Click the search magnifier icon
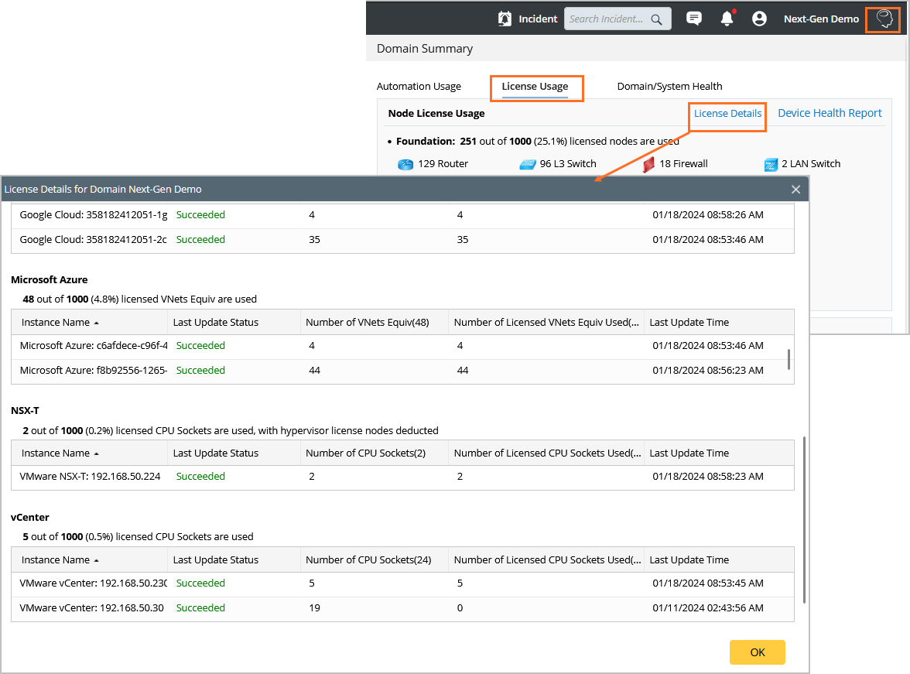The height and width of the screenshot is (674, 910). [x=656, y=19]
